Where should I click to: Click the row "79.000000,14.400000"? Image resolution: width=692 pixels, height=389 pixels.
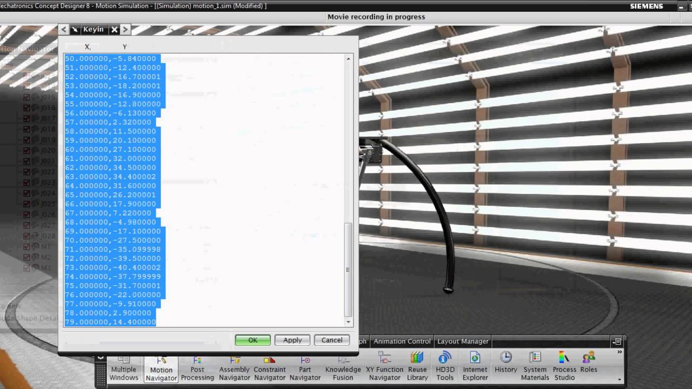click(x=110, y=322)
